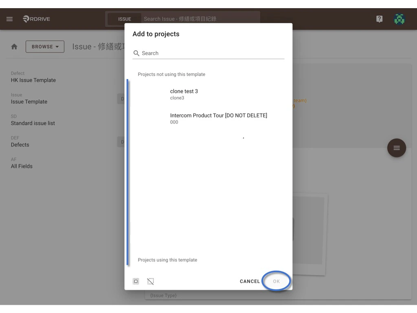Image resolution: width=417 pixels, height=313 pixels.
Task: Expand the BROWSE dropdown
Action: (x=45, y=46)
